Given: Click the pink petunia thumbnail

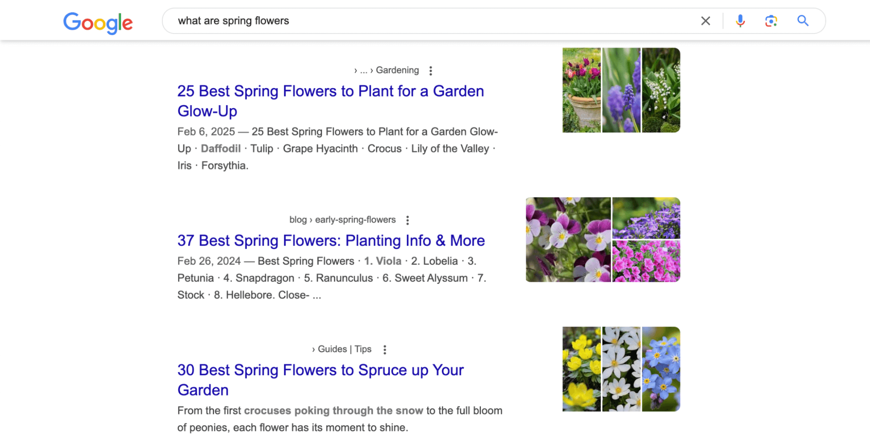Looking at the screenshot, I should [x=646, y=261].
